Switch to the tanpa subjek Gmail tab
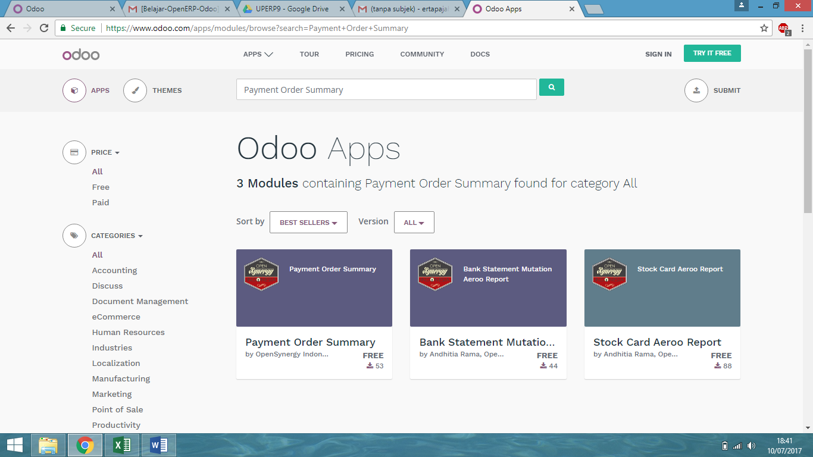The image size is (813, 457). click(408, 9)
